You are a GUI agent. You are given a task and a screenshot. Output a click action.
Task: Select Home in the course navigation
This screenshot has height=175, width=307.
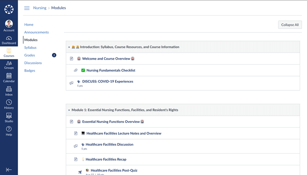[29, 25]
